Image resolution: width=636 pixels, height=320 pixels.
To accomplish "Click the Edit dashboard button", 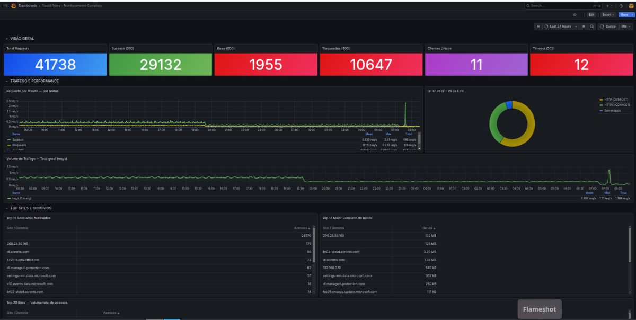I will pos(591,15).
